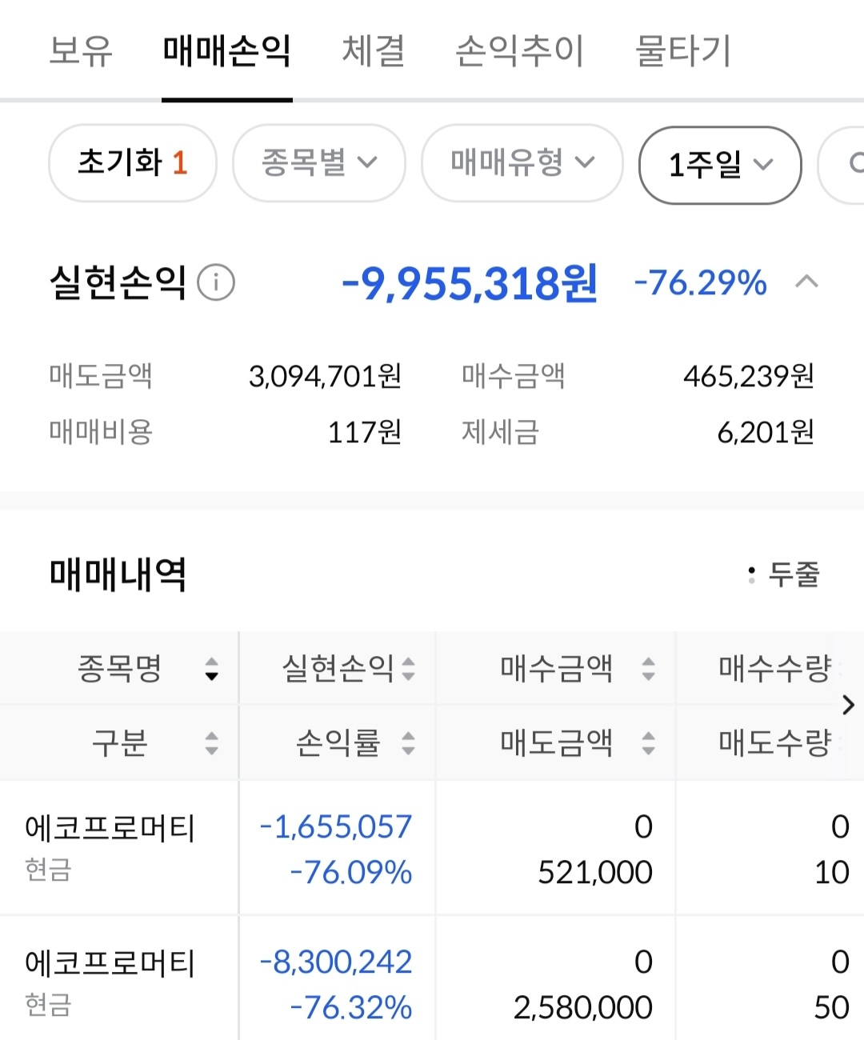The height and width of the screenshot is (1040, 864).
Task: Sort by 실현손익 column arrows
Action: coord(408,668)
